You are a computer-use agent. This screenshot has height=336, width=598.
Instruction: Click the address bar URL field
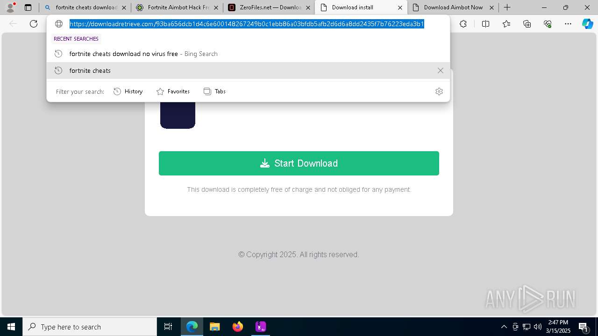(x=247, y=24)
